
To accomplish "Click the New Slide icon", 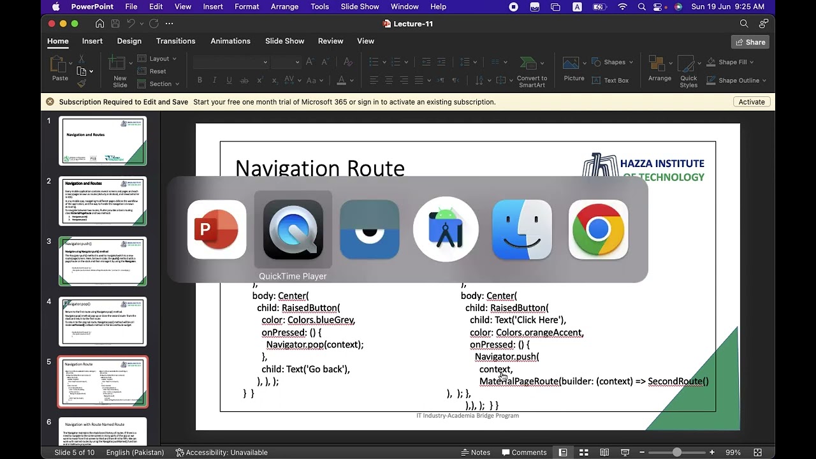I will tap(117, 64).
